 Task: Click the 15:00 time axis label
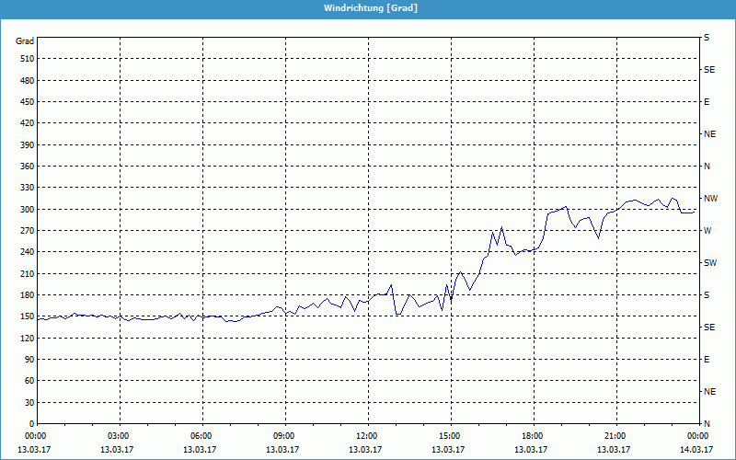point(449,436)
